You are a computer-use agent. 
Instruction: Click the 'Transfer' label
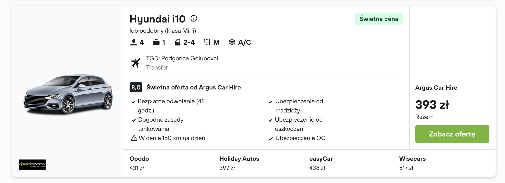(x=157, y=67)
